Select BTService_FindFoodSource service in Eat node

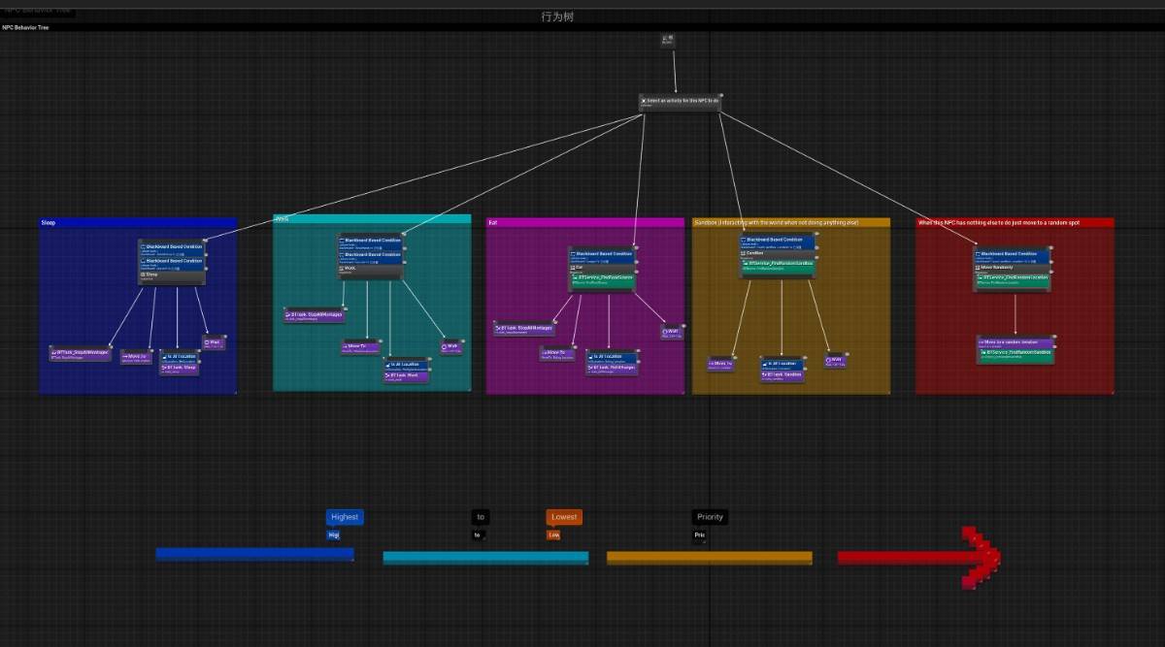point(602,276)
